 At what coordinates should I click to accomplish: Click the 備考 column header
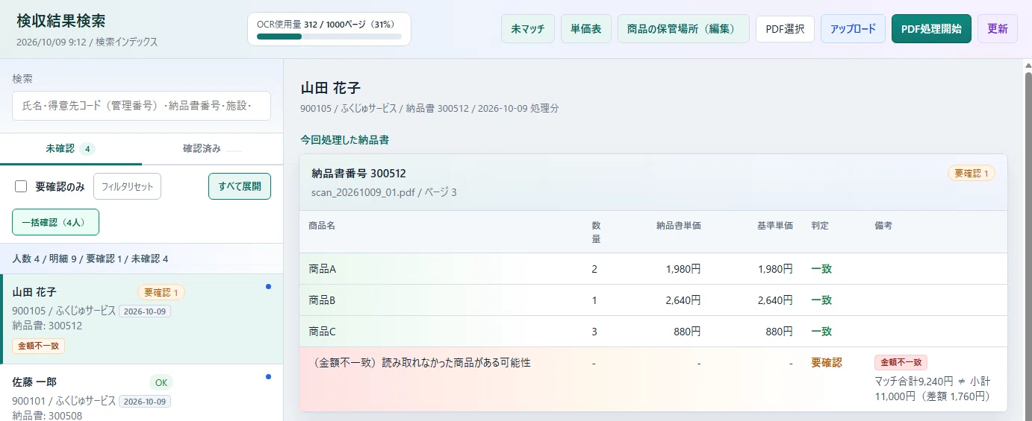point(883,225)
